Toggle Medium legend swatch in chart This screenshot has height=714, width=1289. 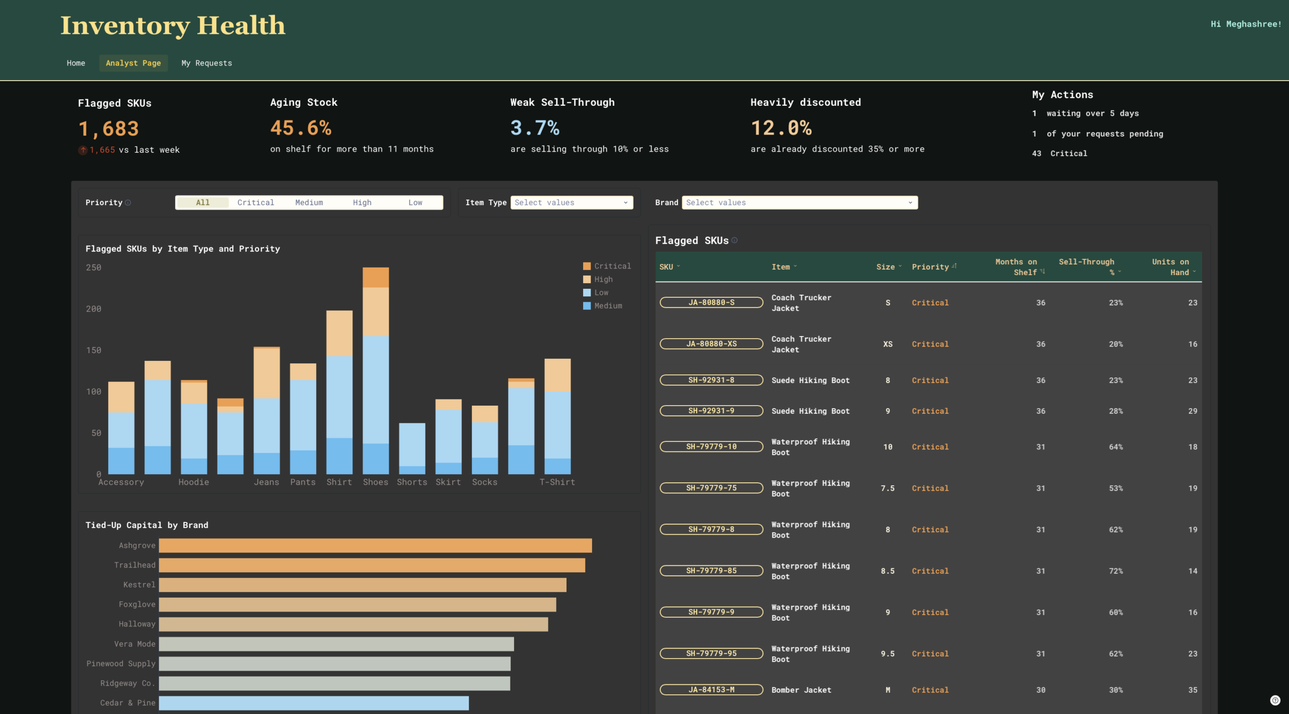587,306
